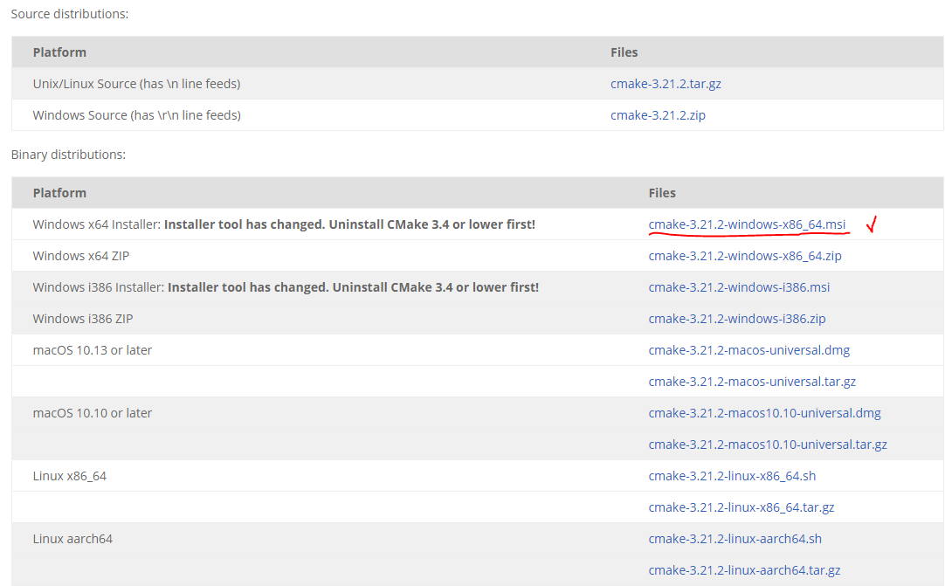This screenshot has width=945, height=586.
Task: Download cmake-3.21.2-windows-i386.zip file
Action: click(x=737, y=318)
